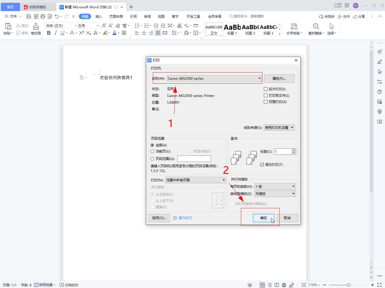Click the zoom slider handle
Viewport: 385px width, 288px height.
tap(349, 285)
